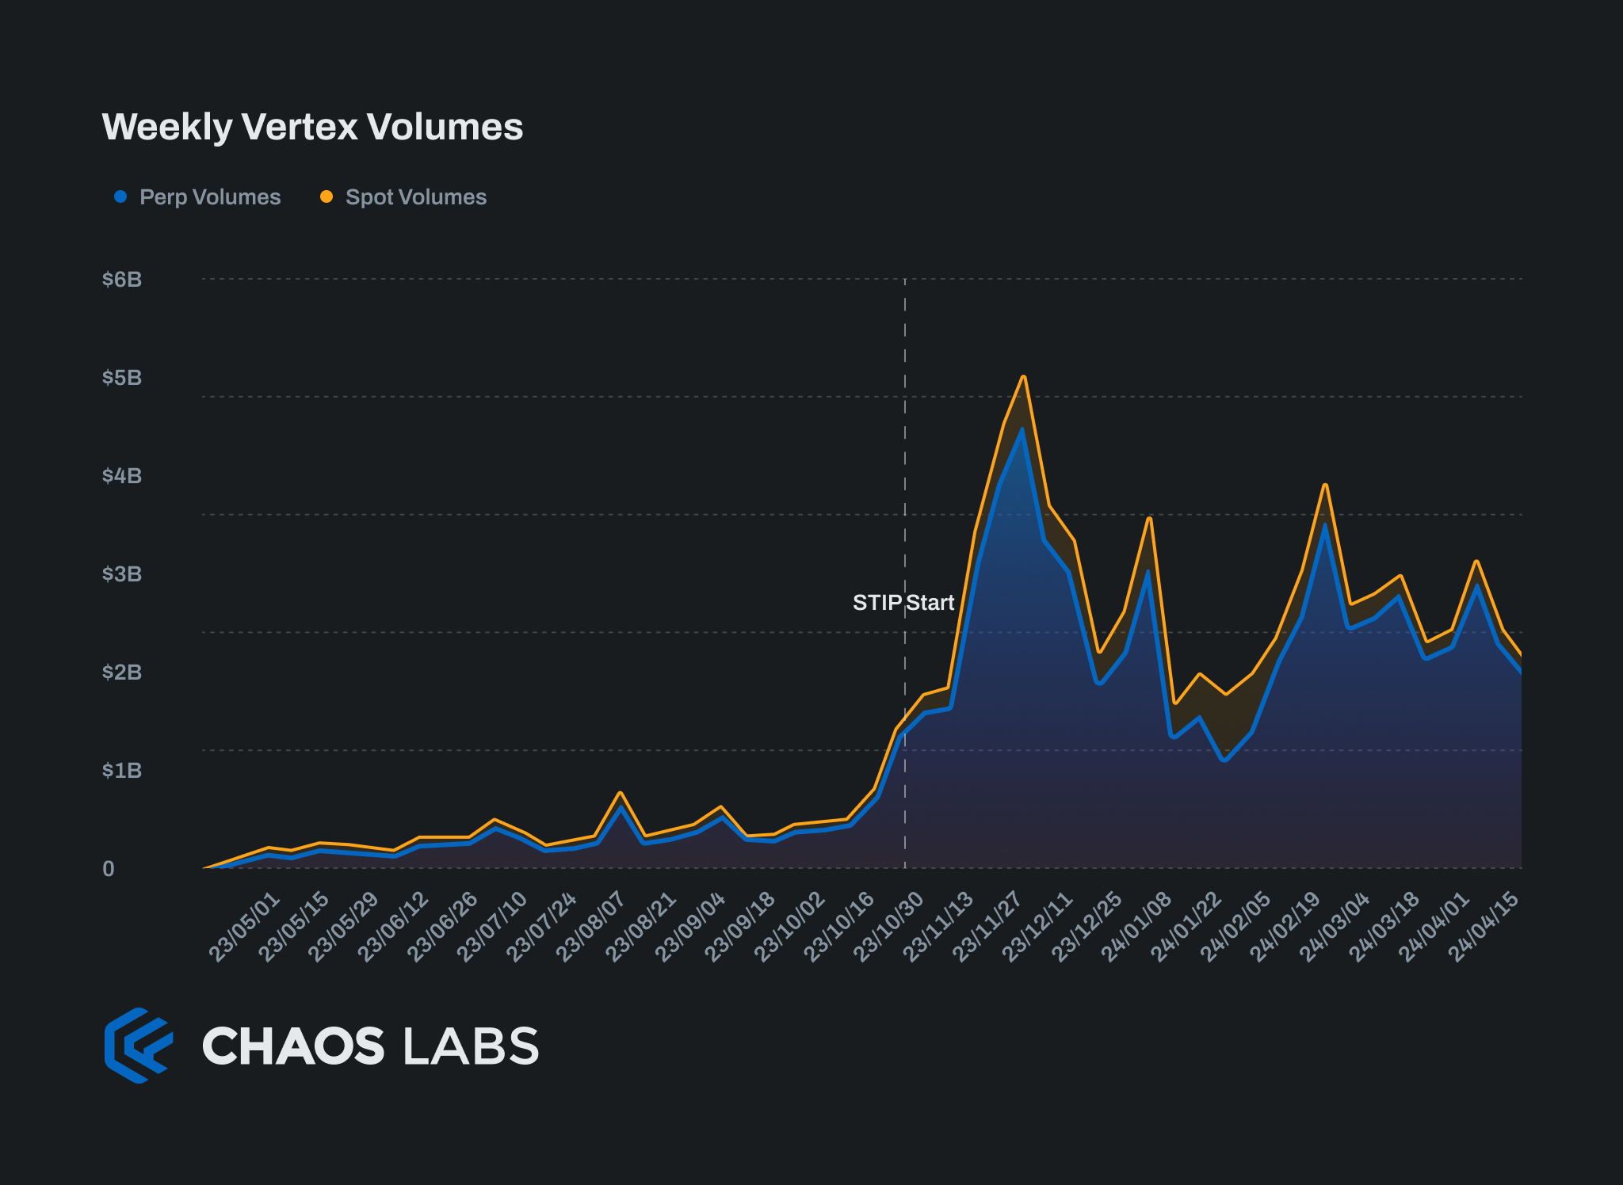
Task: Click the 23/05/15 x-axis date label
Action: coord(293,927)
